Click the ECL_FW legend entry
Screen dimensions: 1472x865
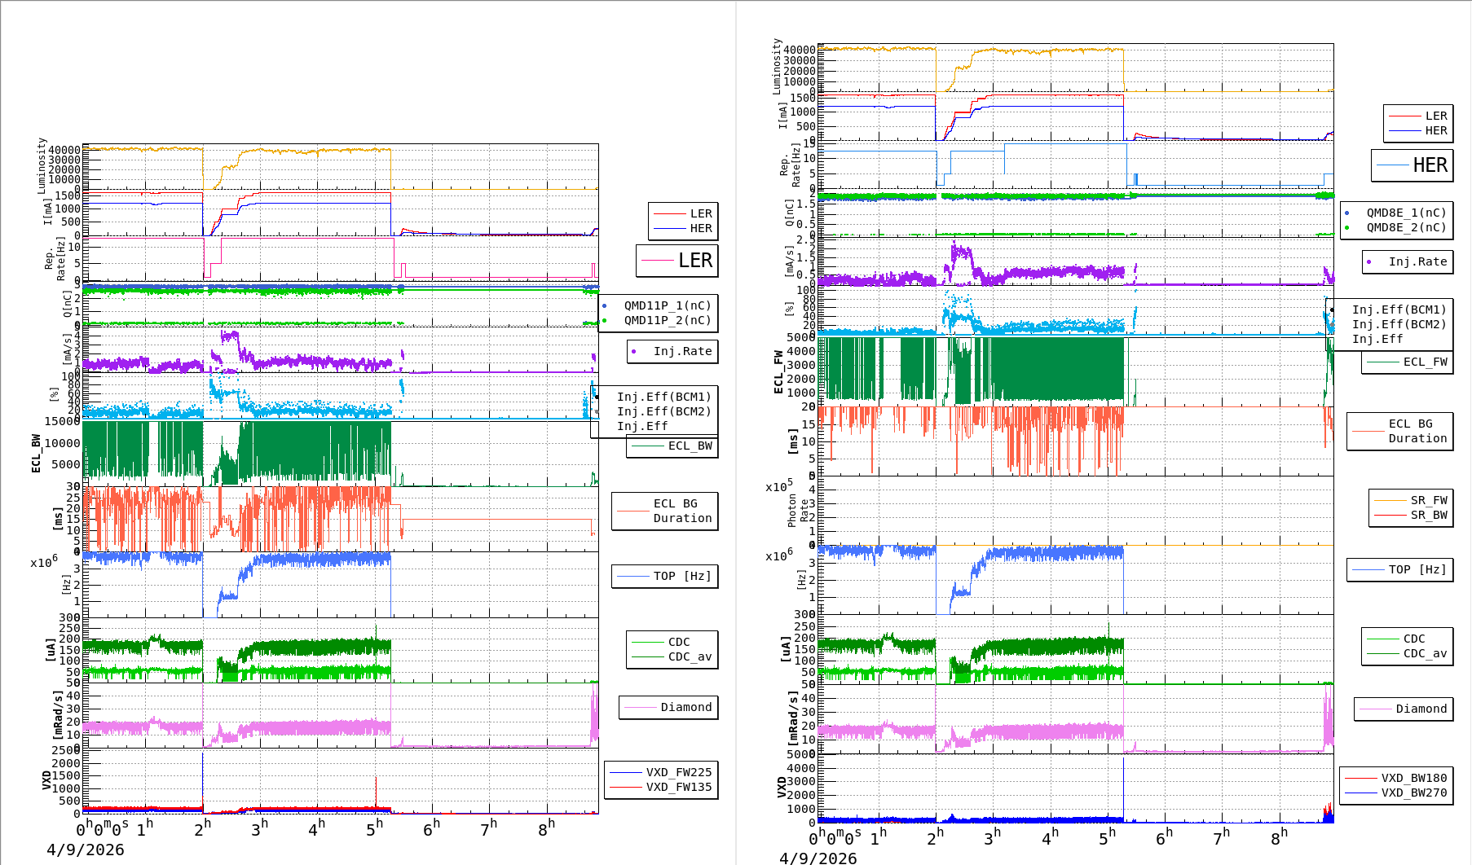(1407, 362)
